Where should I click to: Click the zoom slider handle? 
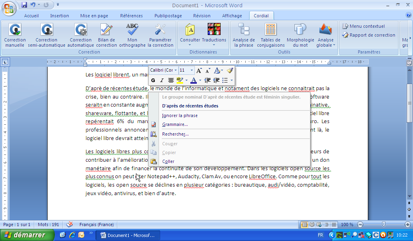click(x=384, y=225)
